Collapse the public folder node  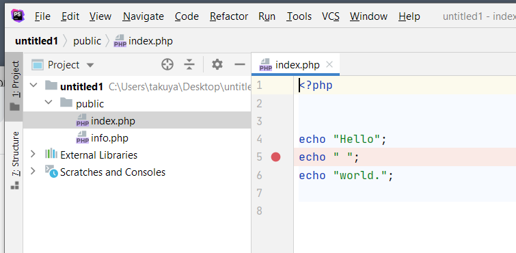click(49, 103)
